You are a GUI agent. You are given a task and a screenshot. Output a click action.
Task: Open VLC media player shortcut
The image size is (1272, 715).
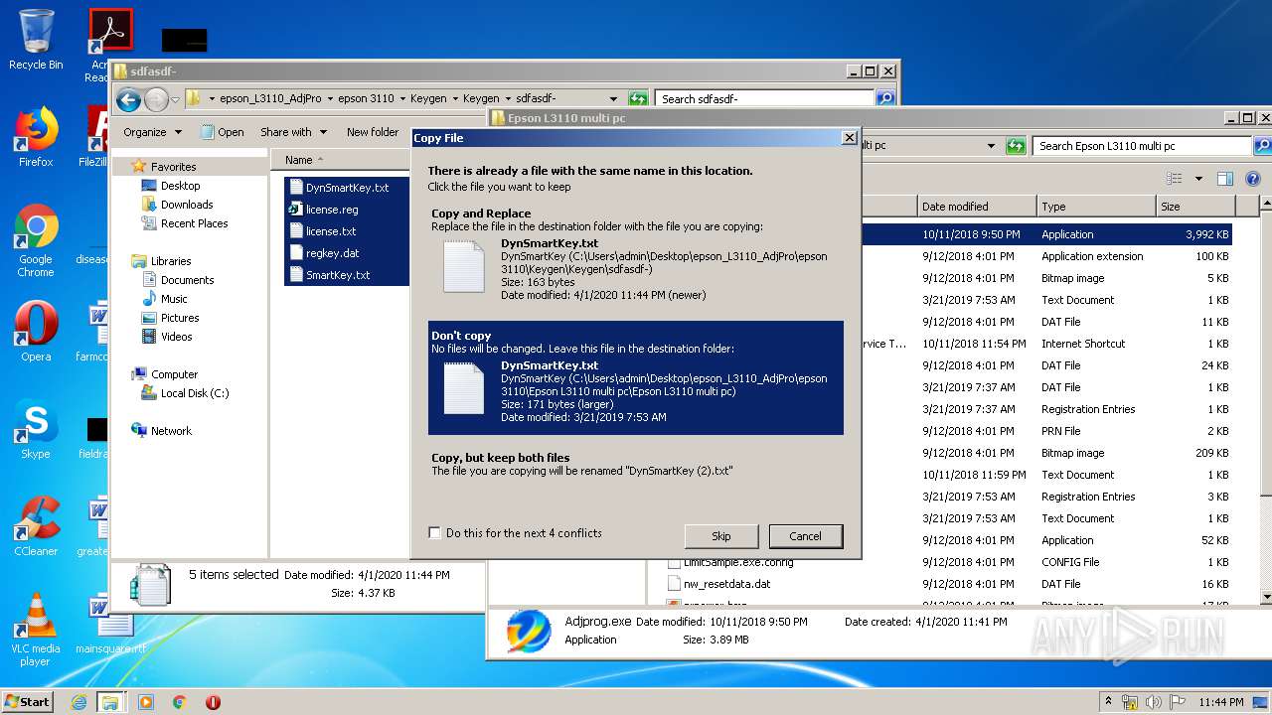pos(36,630)
